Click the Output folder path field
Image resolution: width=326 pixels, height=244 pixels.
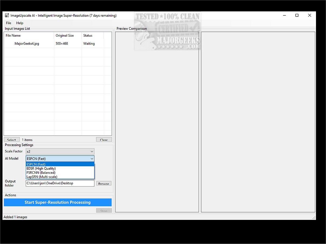(60, 183)
